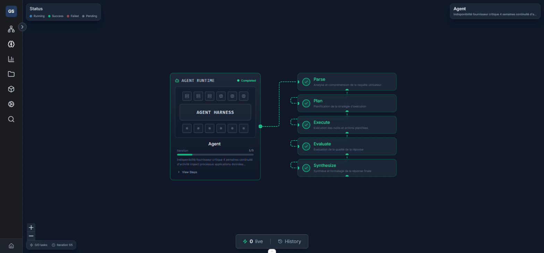Click the Synthesize step checkmark
The width and height of the screenshot is (544, 253).
coord(306,168)
